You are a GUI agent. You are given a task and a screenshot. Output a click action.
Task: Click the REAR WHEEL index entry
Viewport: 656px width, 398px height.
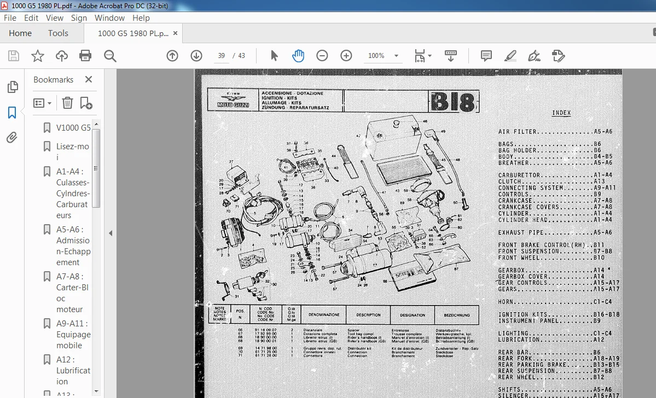552,377
